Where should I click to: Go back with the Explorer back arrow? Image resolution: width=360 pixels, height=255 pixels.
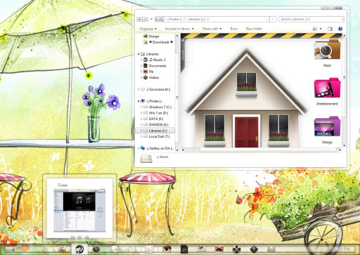(x=139, y=19)
